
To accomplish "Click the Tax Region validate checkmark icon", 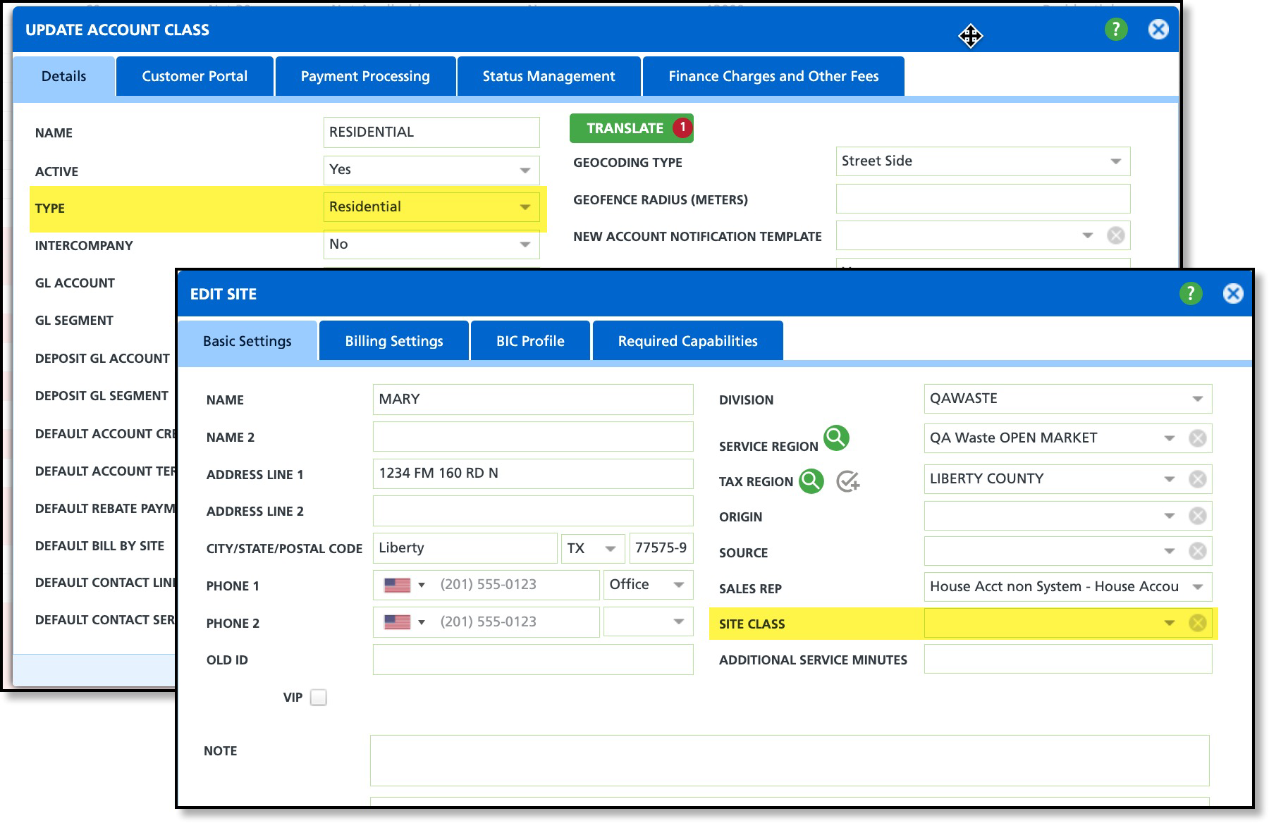I will (x=847, y=481).
